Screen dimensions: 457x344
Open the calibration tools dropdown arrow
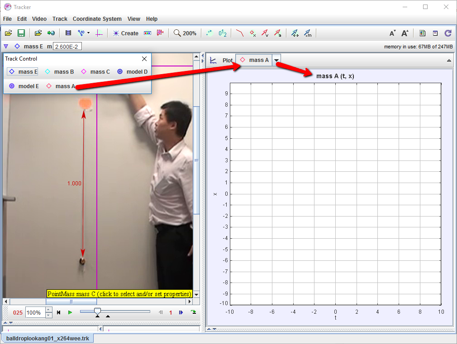click(x=88, y=33)
